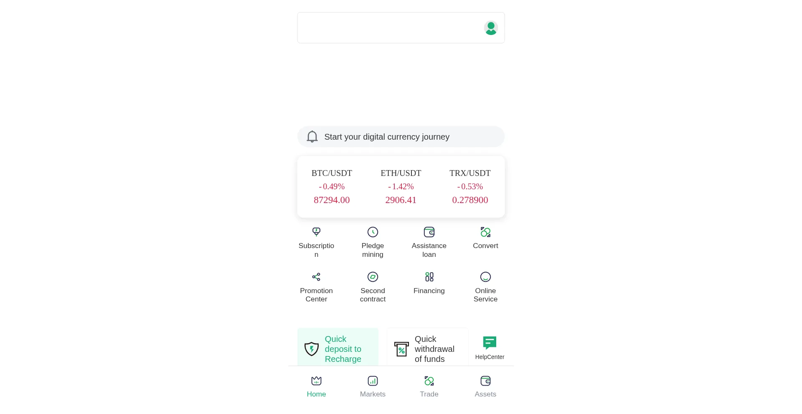Open the ETH/USDT price ticker
The image size is (802, 414).
pyautogui.click(x=401, y=186)
